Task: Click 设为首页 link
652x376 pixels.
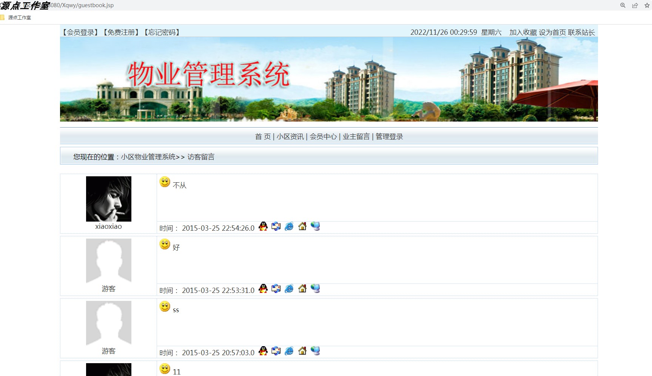Action: 552,32
